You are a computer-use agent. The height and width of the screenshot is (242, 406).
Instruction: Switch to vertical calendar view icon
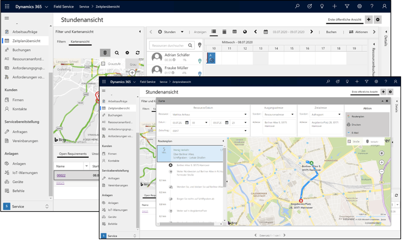(x=224, y=31)
